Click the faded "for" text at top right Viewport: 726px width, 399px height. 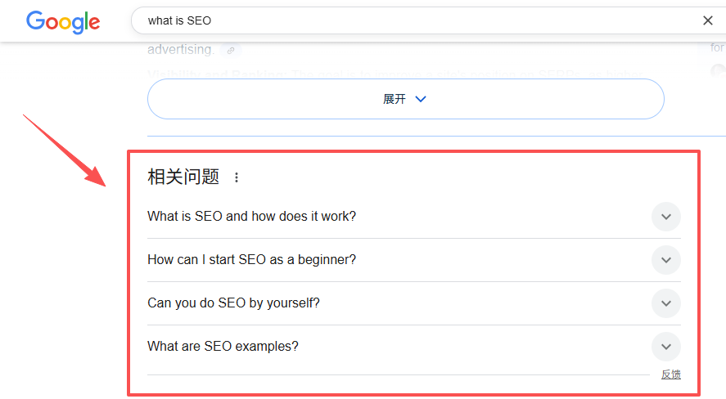click(x=717, y=47)
